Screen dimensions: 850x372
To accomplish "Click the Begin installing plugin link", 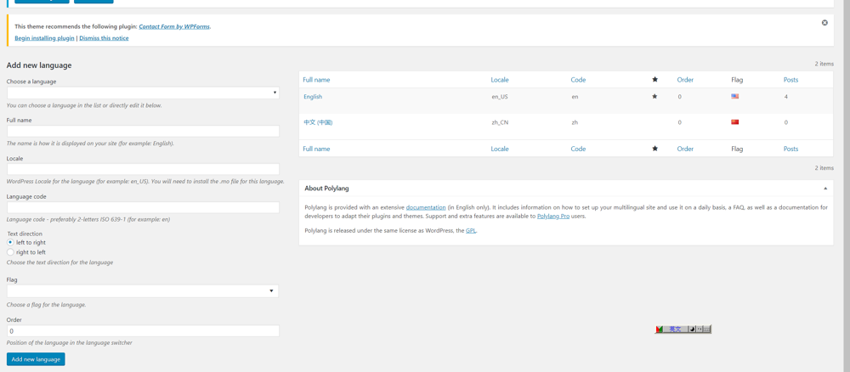I will point(44,38).
